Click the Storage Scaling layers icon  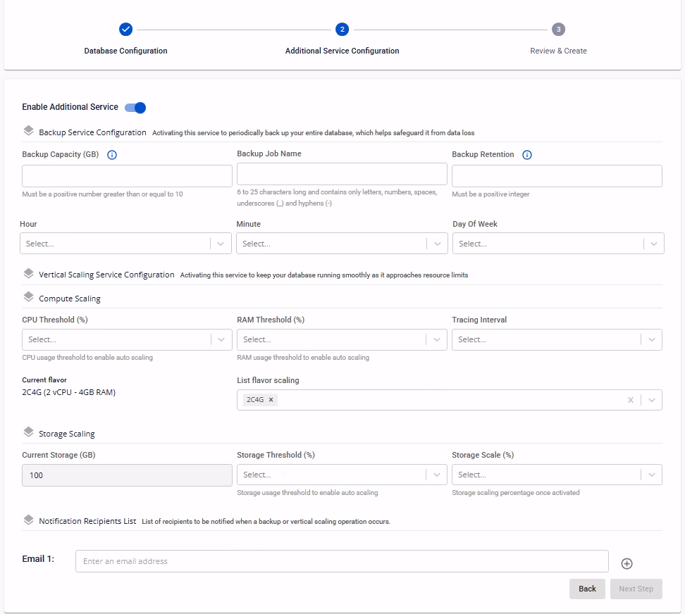tap(28, 432)
